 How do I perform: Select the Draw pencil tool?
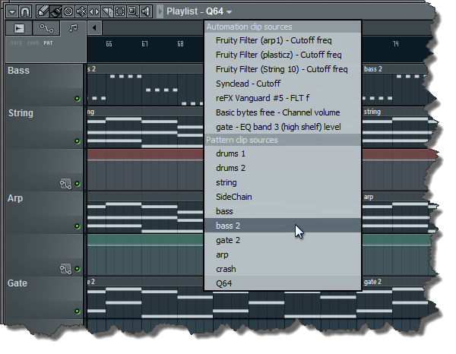(43, 11)
